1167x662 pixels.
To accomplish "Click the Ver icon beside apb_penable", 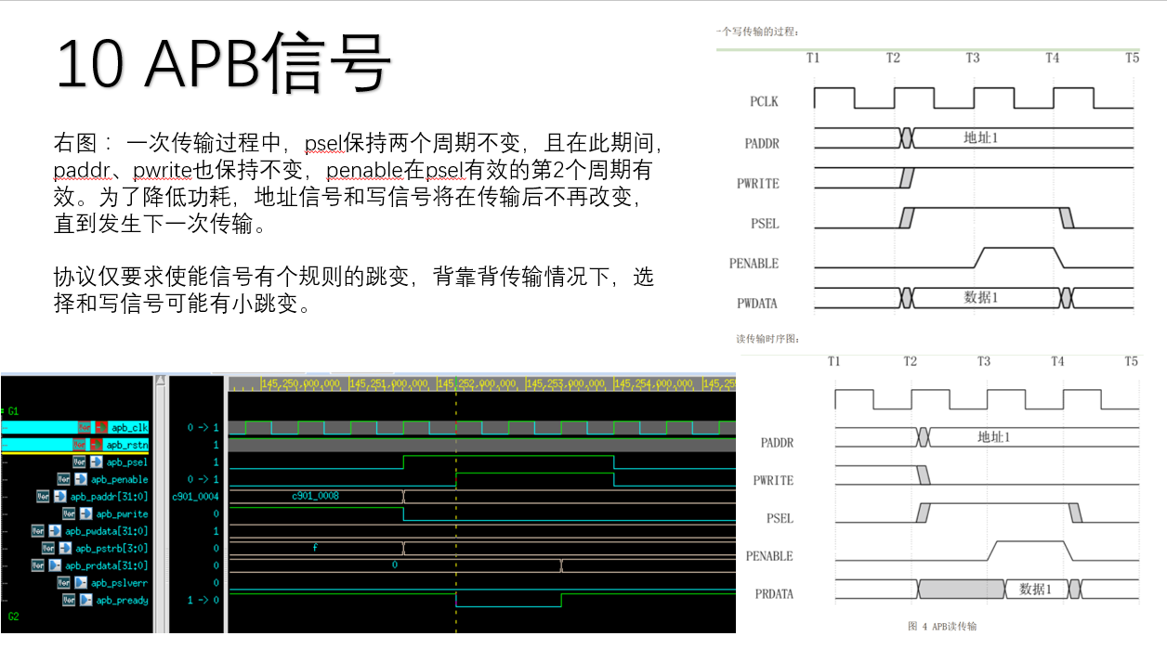I will [x=62, y=478].
